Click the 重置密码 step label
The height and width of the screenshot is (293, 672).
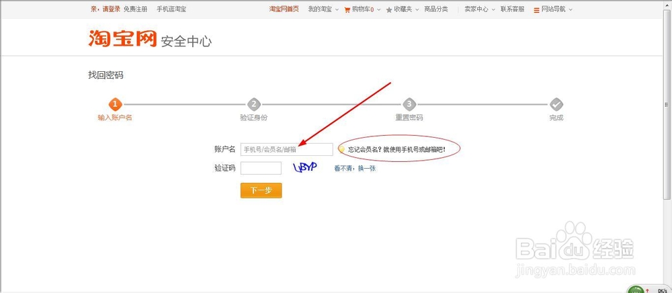pyautogui.click(x=409, y=118)
